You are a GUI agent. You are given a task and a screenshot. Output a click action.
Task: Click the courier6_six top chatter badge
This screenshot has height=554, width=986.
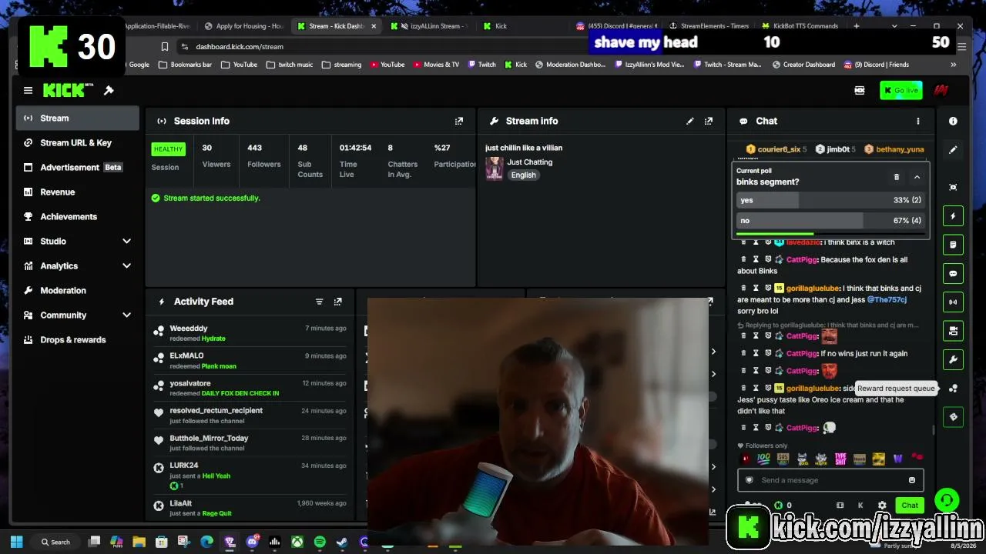click(x=776, y=149)
